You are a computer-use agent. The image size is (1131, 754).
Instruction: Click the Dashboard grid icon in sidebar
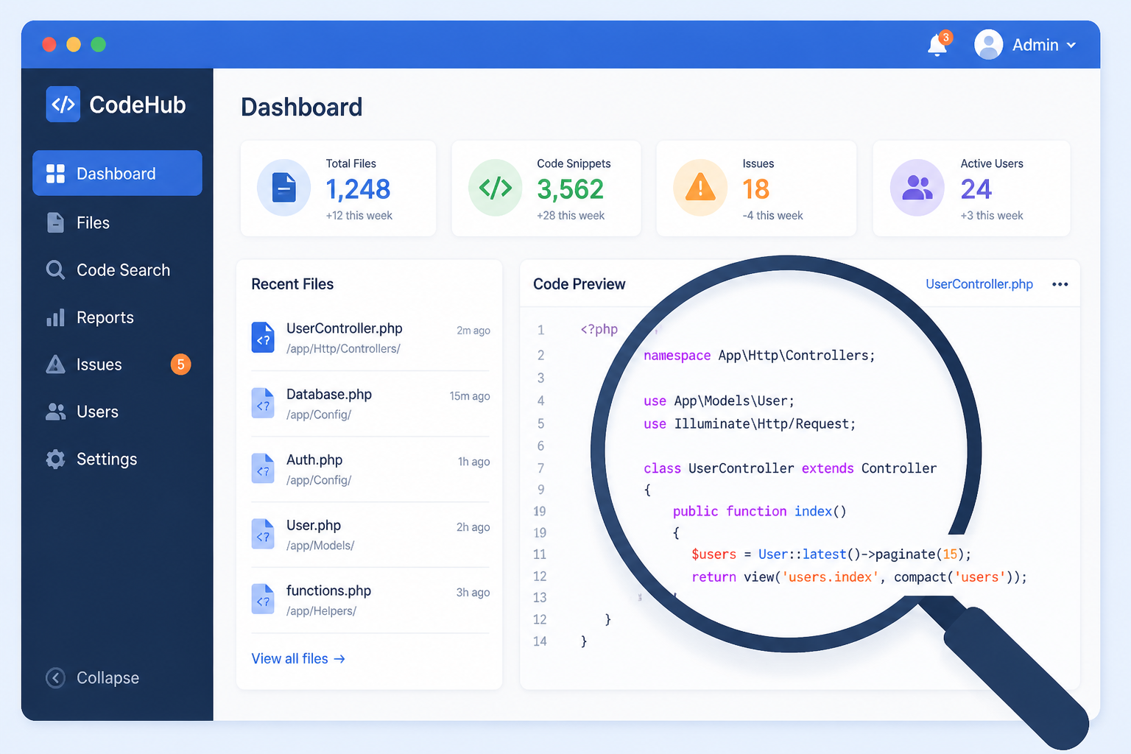tap(55, 174)
